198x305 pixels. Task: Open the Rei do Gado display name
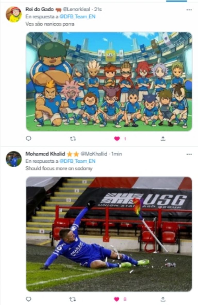pyautogui.click(x=39, y=9)
